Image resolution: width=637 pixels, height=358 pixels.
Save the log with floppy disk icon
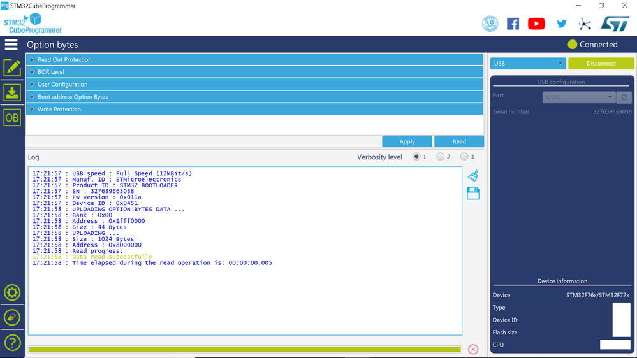[473, 193]
